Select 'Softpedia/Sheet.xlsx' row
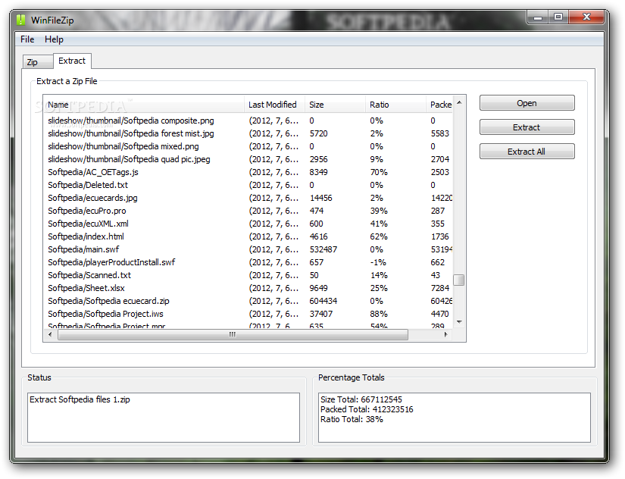 tap(248, 288)
